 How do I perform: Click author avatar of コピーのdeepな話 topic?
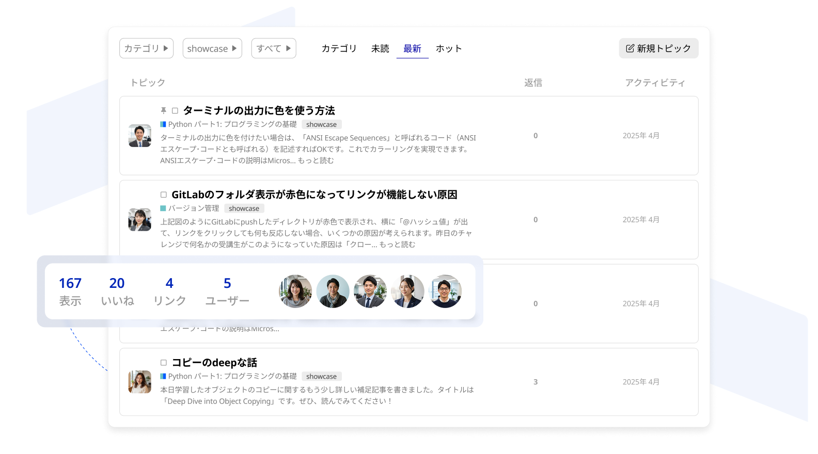coord(140,382)
